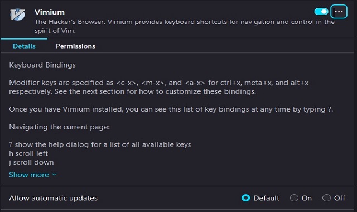Disable the Vimium extension toggle switch
The width and height of the screenshot is (357, 212).
click(x=321, y=11)
